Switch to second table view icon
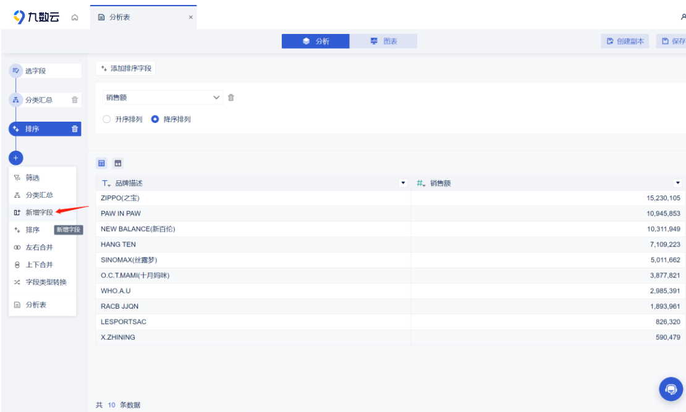 coord(117,163)
